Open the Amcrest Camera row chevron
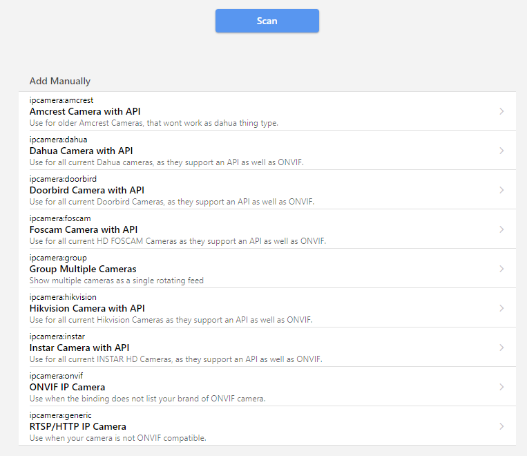Viewport: 527px width, 456px height. (x=501, y=111)
